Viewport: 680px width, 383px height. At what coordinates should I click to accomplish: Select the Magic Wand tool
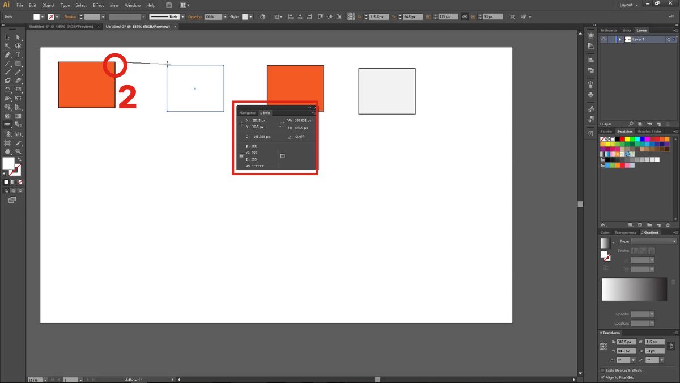point(7,46)
